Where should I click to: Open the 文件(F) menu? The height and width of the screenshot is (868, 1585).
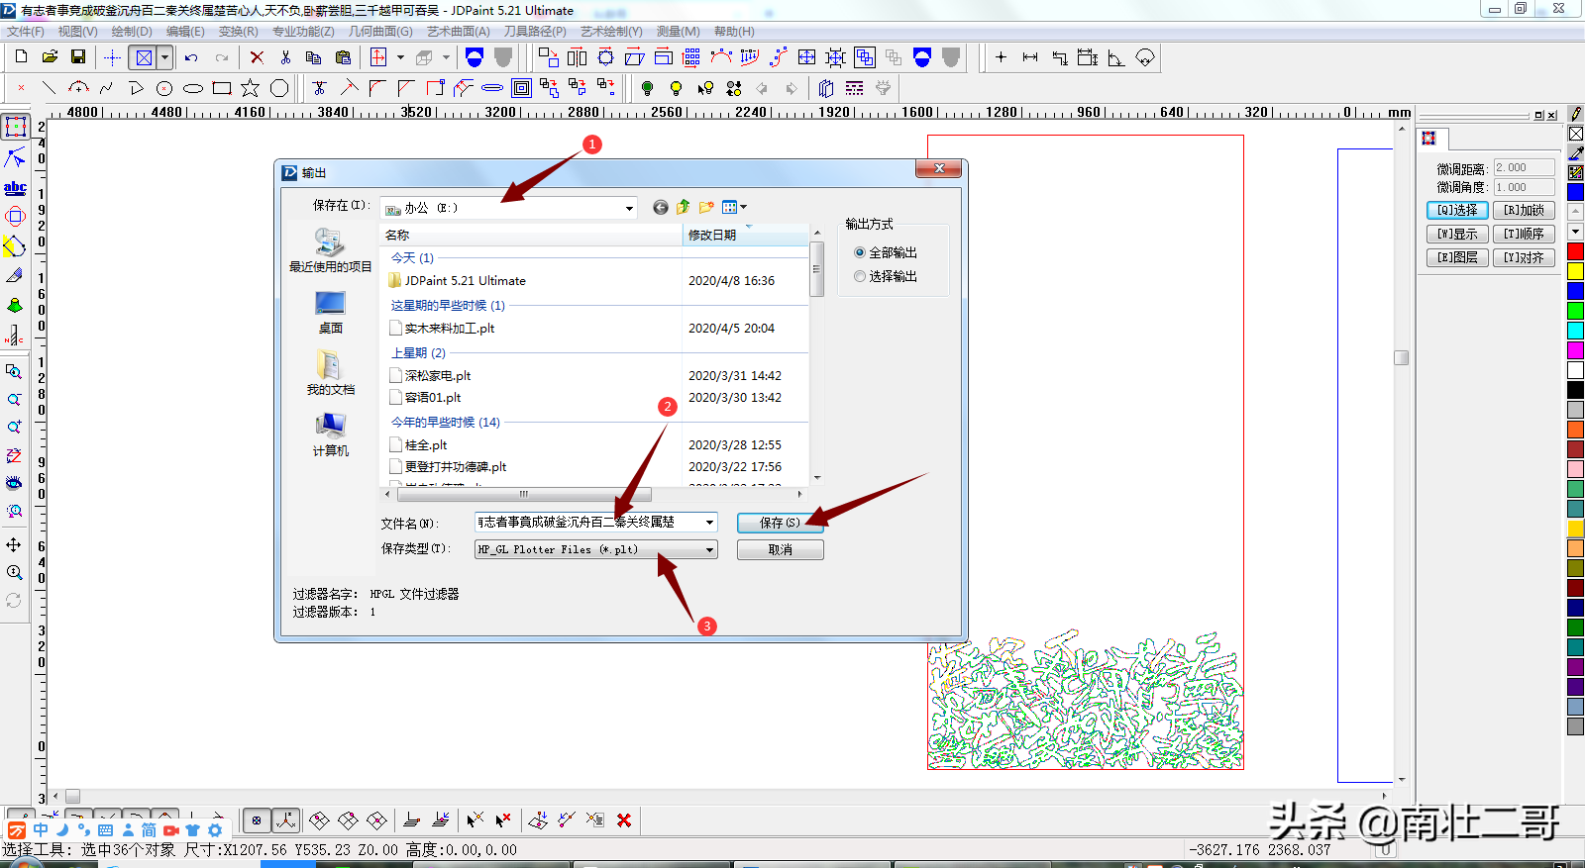point(25,32)
